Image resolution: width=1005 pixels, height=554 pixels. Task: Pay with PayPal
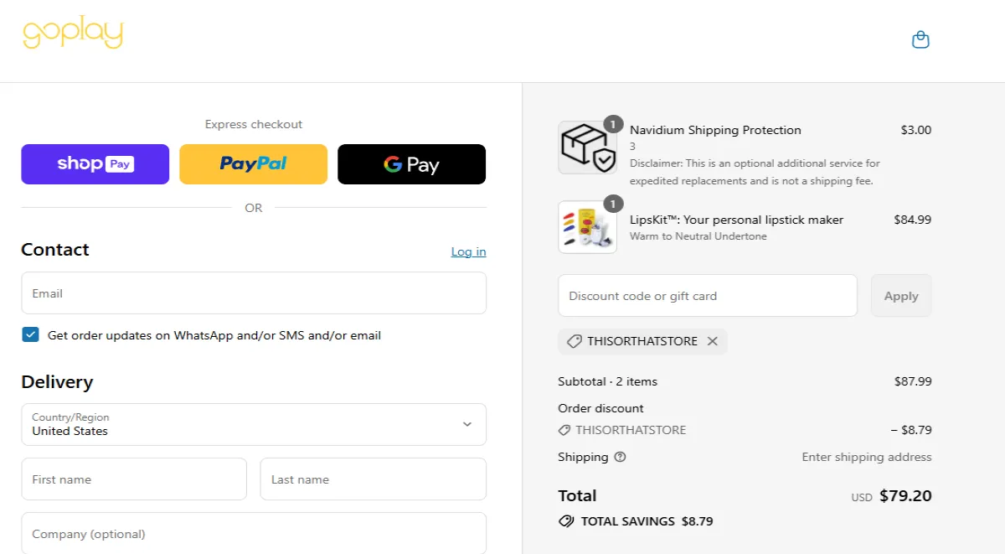point(253,164)
